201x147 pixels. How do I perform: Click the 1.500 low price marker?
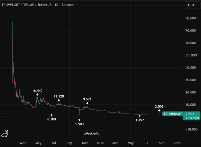(x=79, y=124)
